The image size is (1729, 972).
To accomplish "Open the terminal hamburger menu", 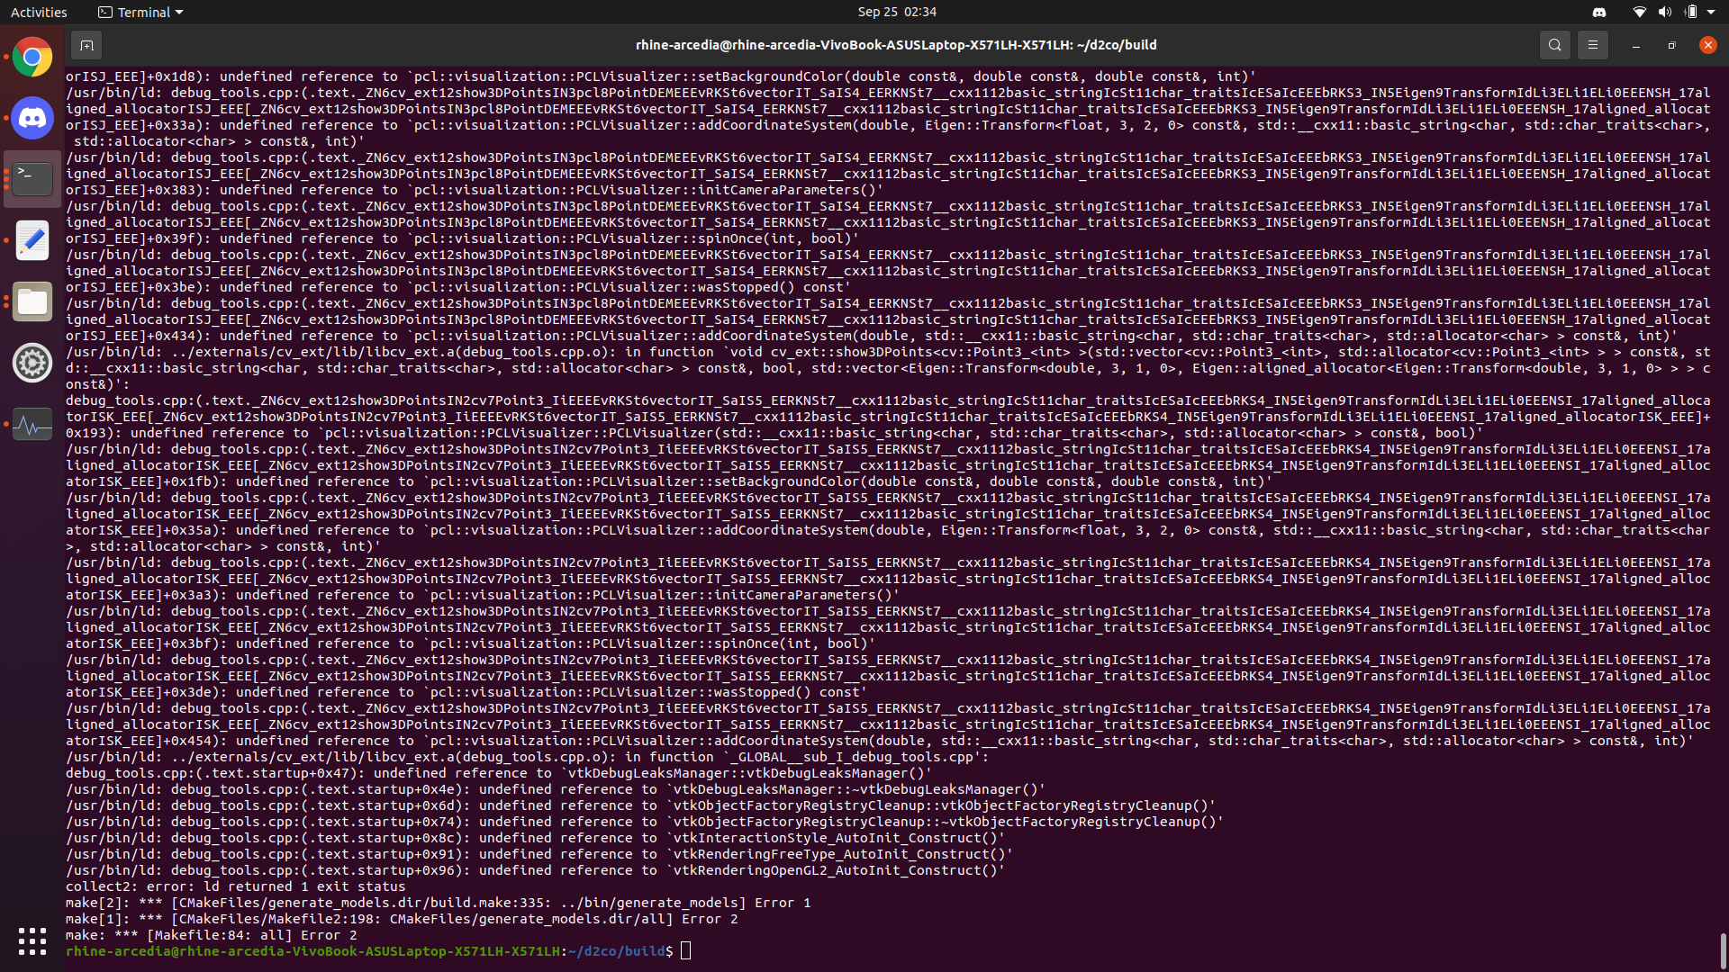I will [x=1592, y=45].
